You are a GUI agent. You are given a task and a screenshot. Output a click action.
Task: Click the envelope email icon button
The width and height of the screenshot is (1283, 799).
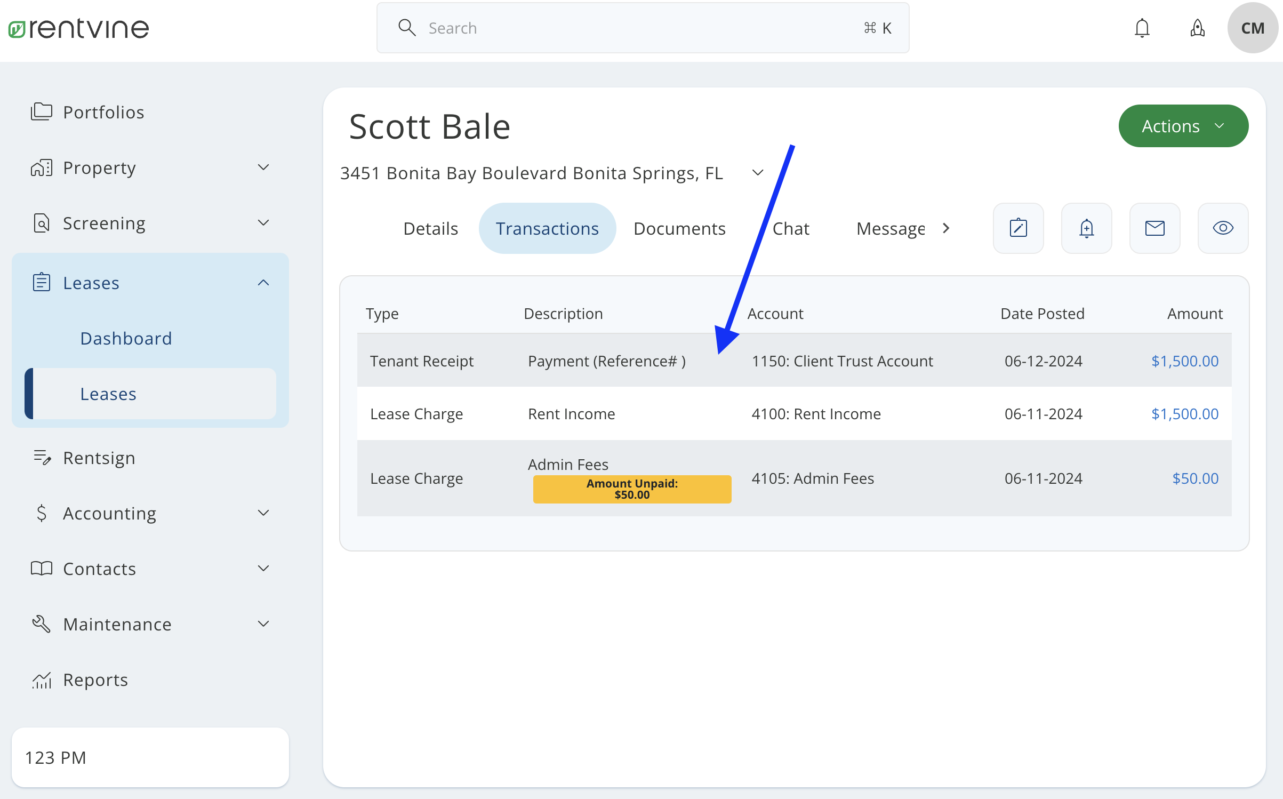(x=1154, y=228)
